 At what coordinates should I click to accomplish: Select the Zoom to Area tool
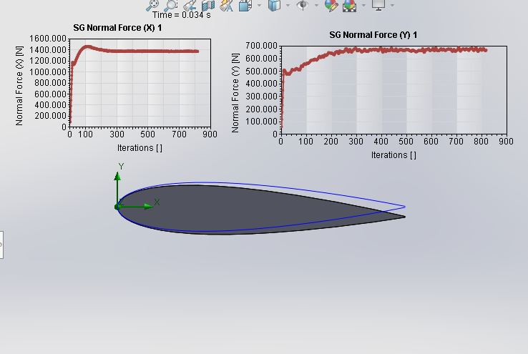(171, 5)
